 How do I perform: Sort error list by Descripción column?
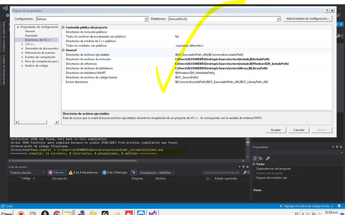[x=91, y=178]
